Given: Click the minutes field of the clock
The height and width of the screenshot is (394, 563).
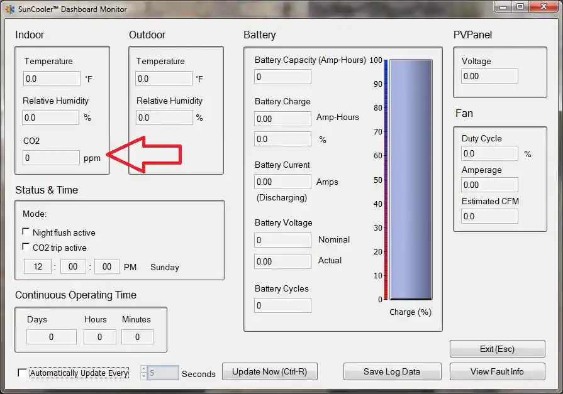Looking at the screenshot, I should click(73, 266).
